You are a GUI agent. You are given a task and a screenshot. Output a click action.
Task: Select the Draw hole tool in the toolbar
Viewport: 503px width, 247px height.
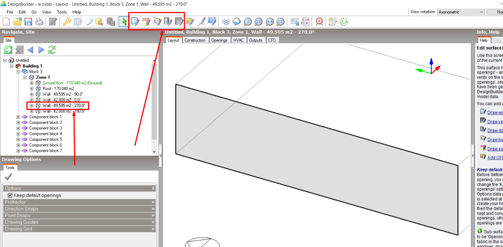click(157, 21)
